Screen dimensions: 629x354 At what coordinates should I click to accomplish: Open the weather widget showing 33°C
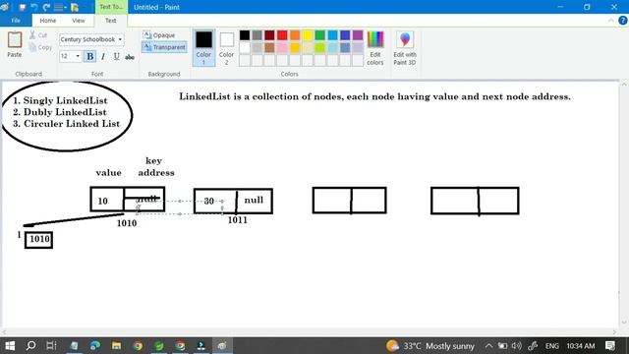[430, 345]
